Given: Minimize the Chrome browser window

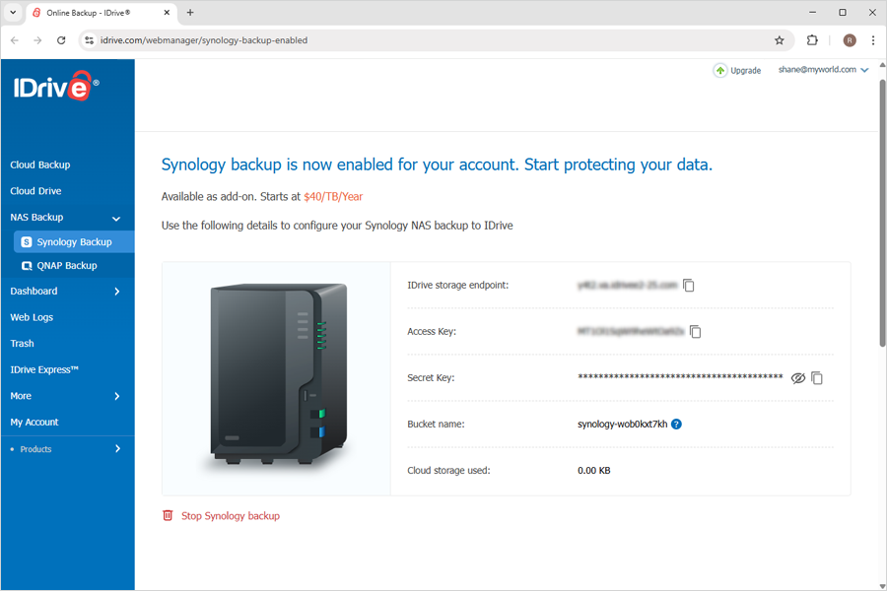Looking at the screenshot, I should 812,13.
